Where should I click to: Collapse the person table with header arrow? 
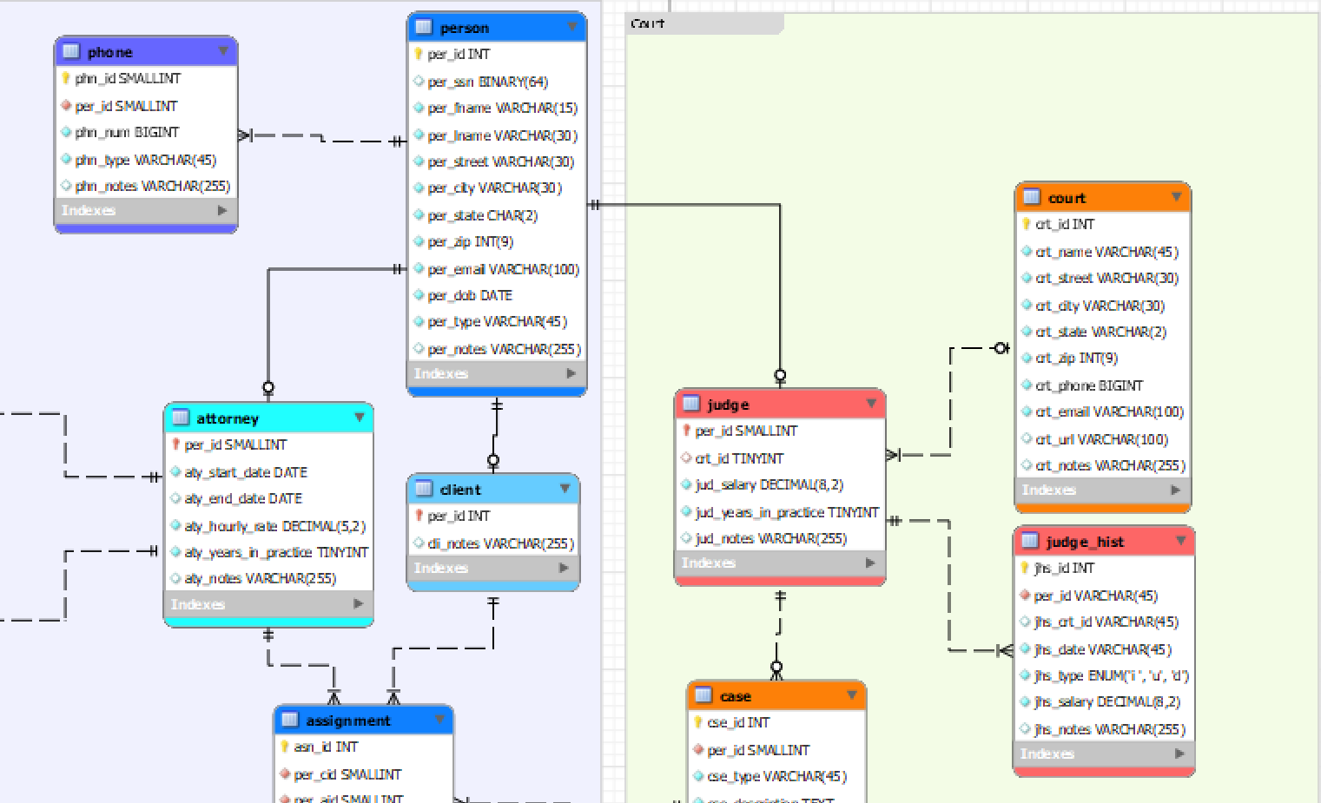tap(572, 27)
